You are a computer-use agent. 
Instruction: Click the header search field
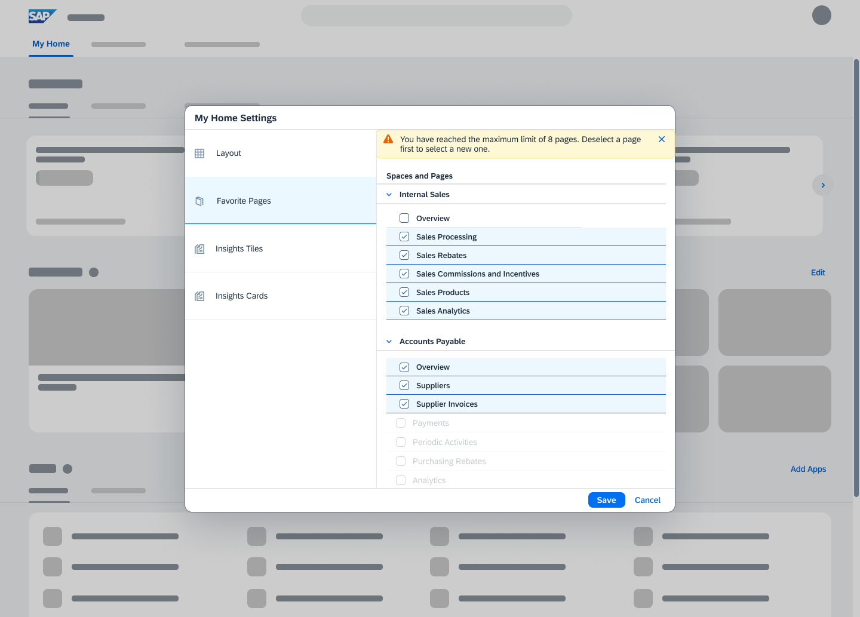coord(437,16)
